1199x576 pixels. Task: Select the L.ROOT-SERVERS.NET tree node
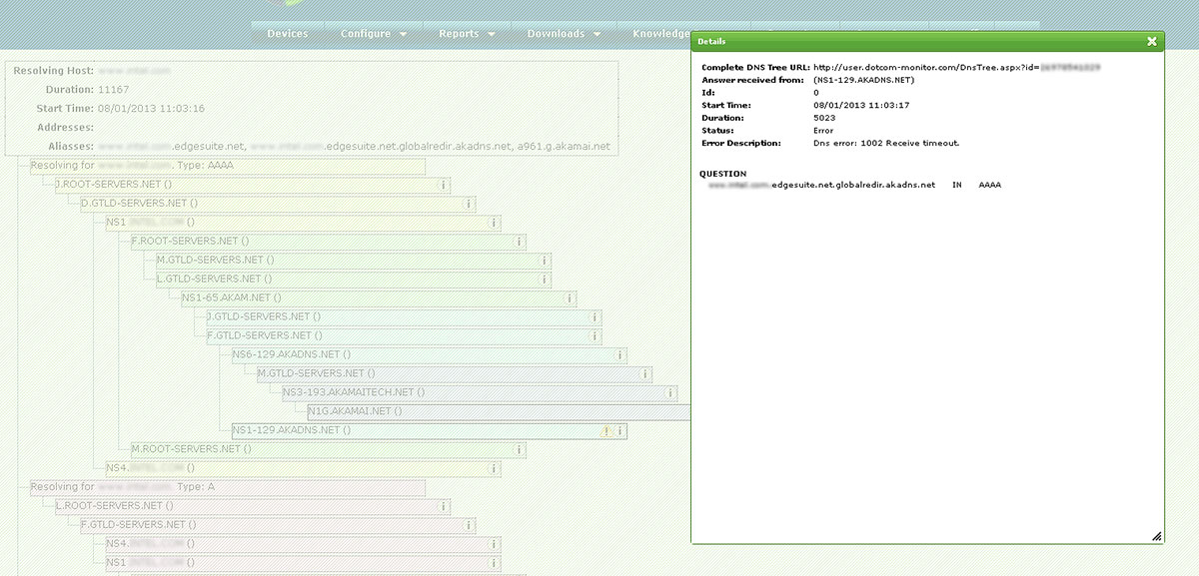coord(253,506)
